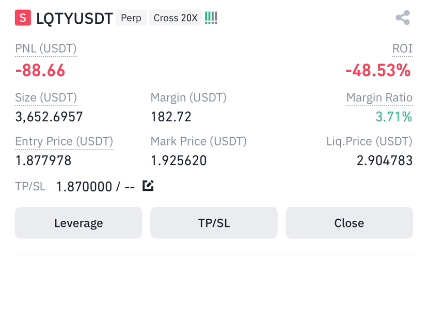Click the -88.66 PNL value

pyautogui.click(x=40, y=70)
